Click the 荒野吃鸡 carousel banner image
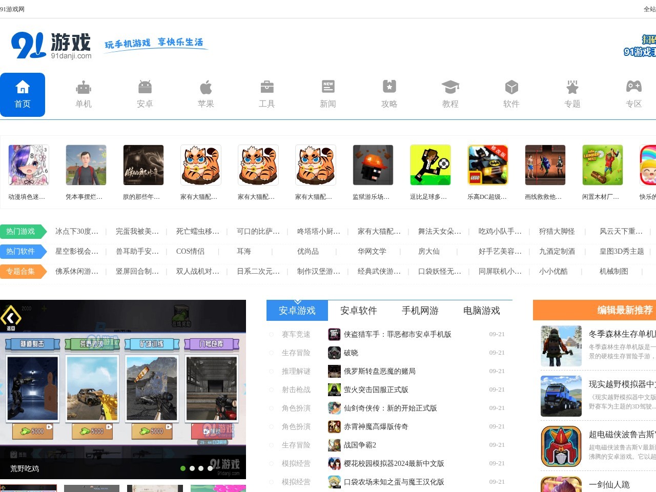 click(123, 389)
